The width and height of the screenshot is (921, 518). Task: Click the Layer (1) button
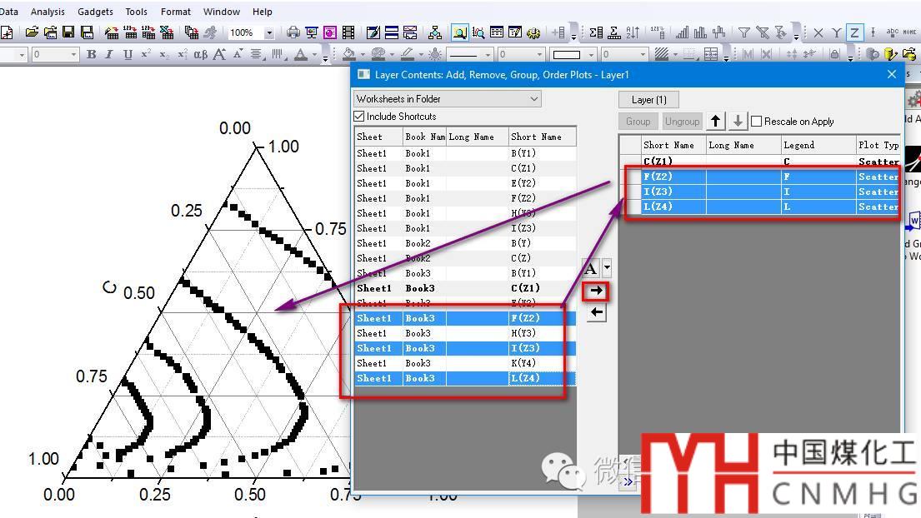(648, 99)
